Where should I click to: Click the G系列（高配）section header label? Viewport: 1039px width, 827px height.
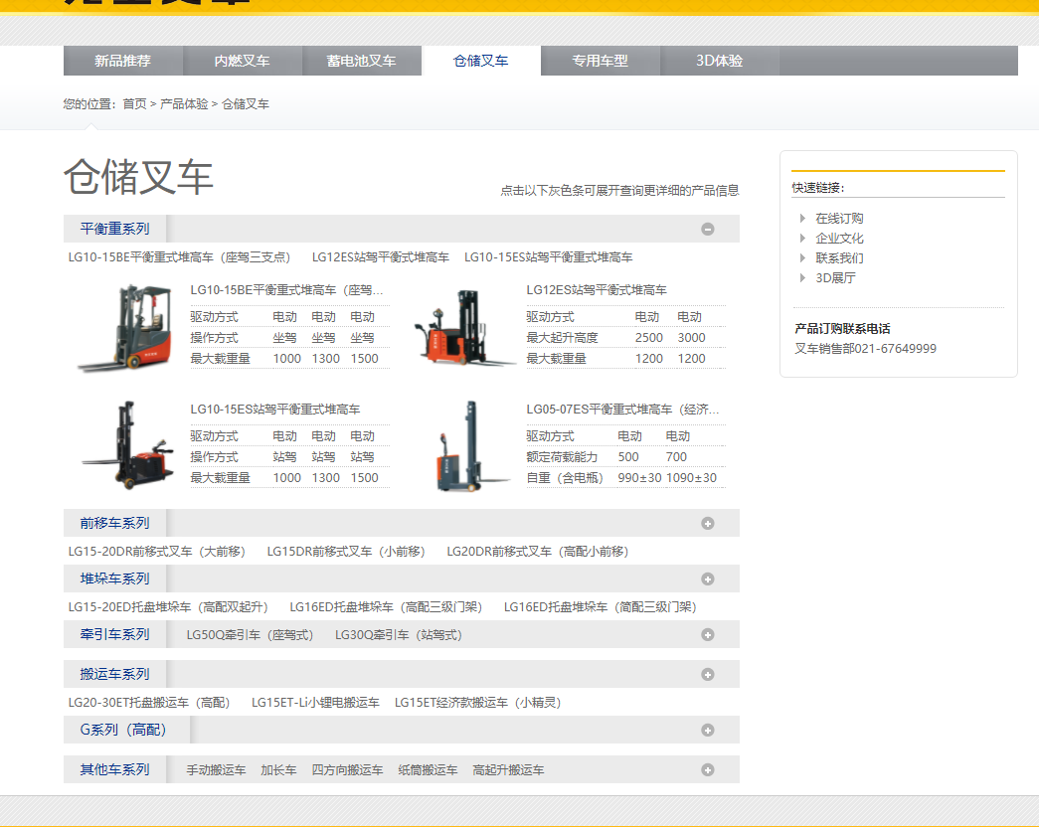pos(123,730)
